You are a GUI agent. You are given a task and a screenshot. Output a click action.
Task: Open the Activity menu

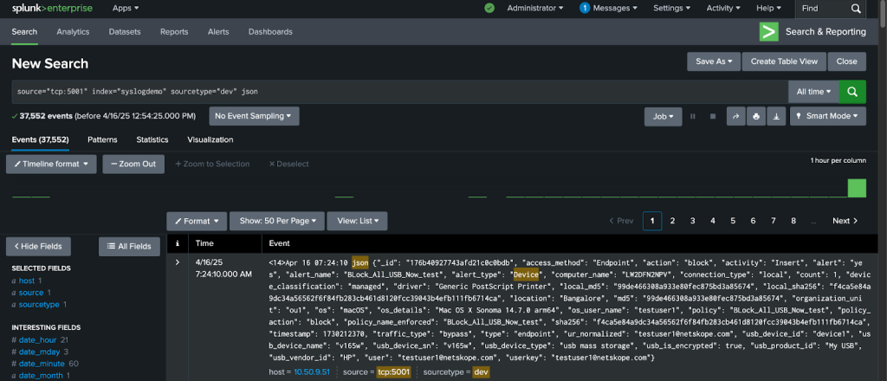coord(723,8)
